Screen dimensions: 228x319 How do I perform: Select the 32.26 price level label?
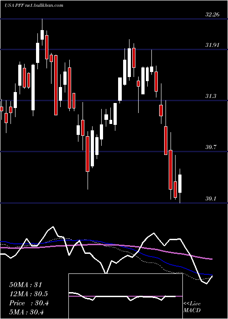click(x=212, y=15)
